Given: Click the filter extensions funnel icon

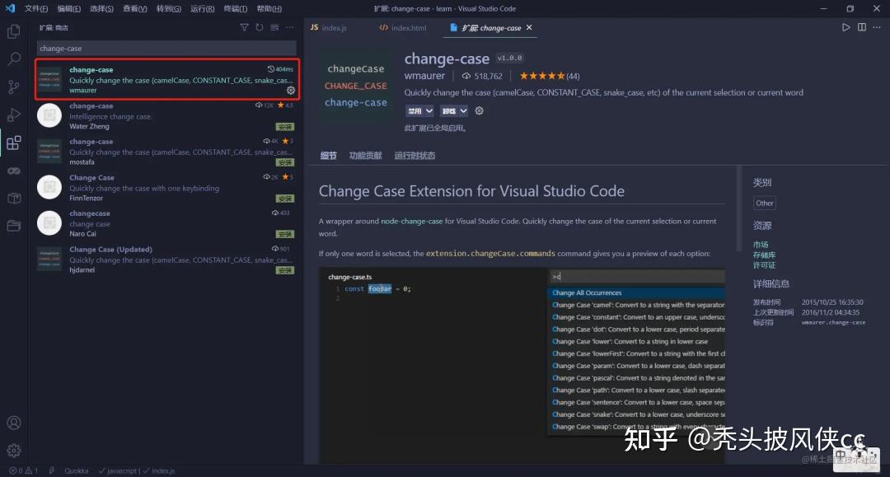Looking at the screenshot, I should coord(244,27).
